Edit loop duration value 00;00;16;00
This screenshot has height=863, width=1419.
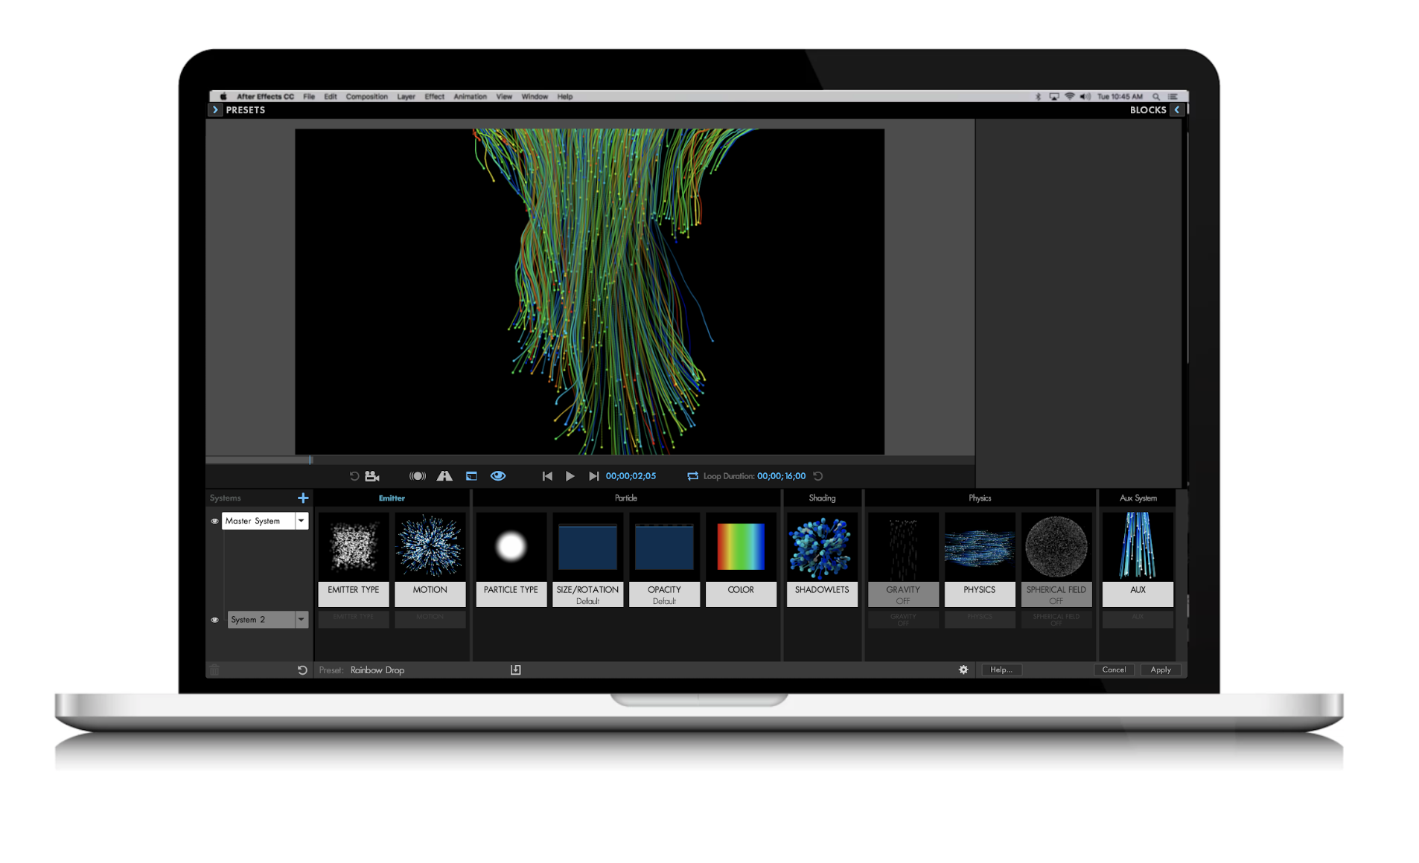pos(781,476)
